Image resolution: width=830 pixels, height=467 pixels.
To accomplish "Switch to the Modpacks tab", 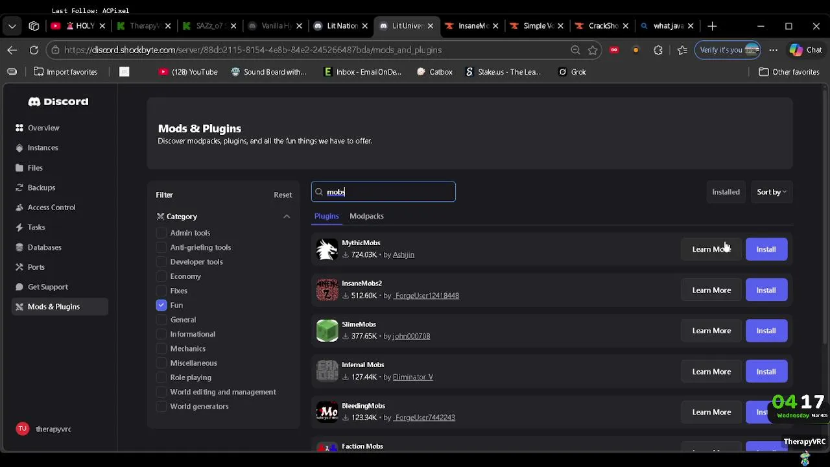I will pos(366,216).
